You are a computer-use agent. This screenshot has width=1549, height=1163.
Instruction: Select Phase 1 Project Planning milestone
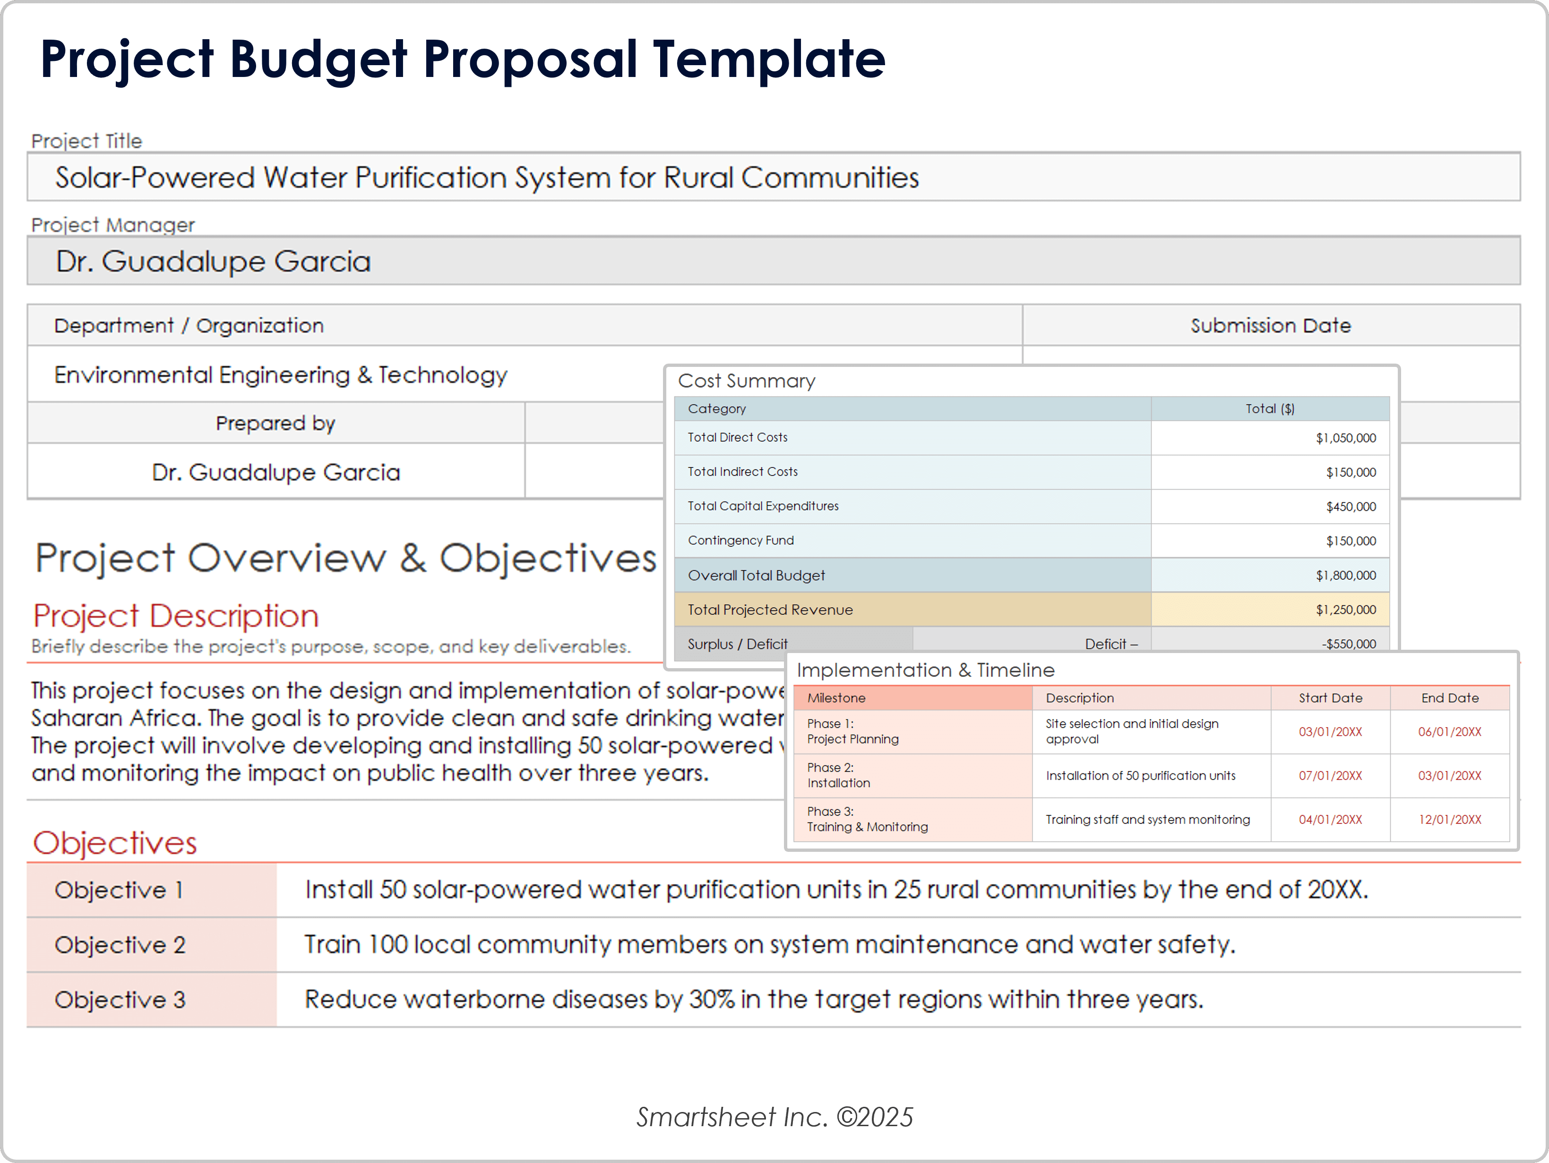[852, 731]
